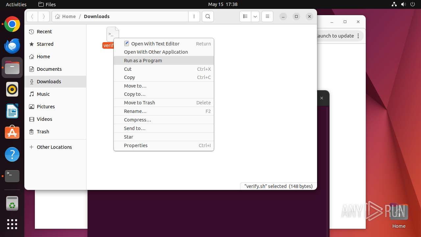Image resolution: width=421 pixels, height=237 pixels.
Task: Choose Open With Other Application
Action: 164,52
